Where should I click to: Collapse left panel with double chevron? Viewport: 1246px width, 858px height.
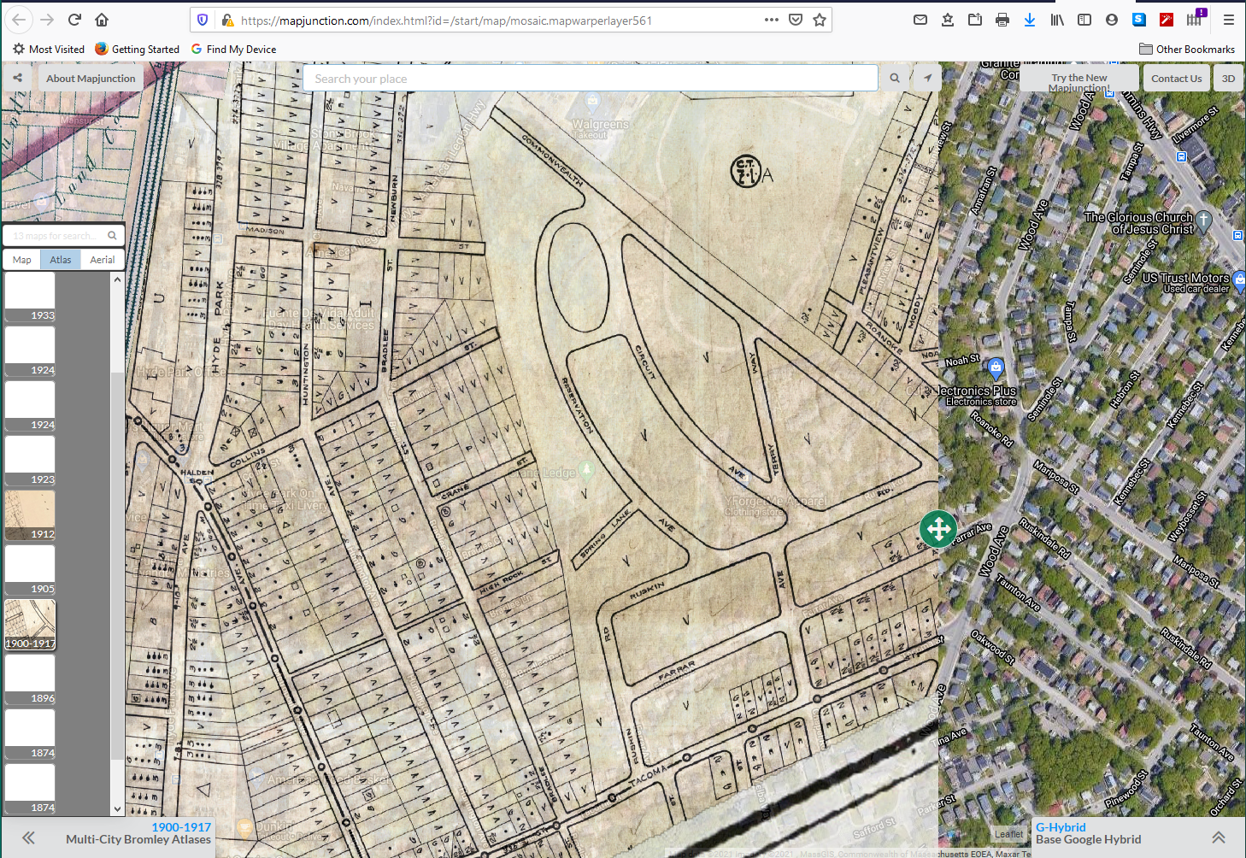coord(28,837)
